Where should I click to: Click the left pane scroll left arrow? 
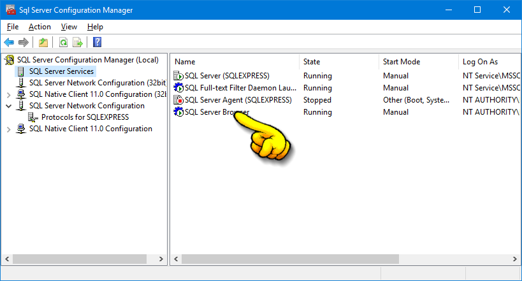point(7,259)
